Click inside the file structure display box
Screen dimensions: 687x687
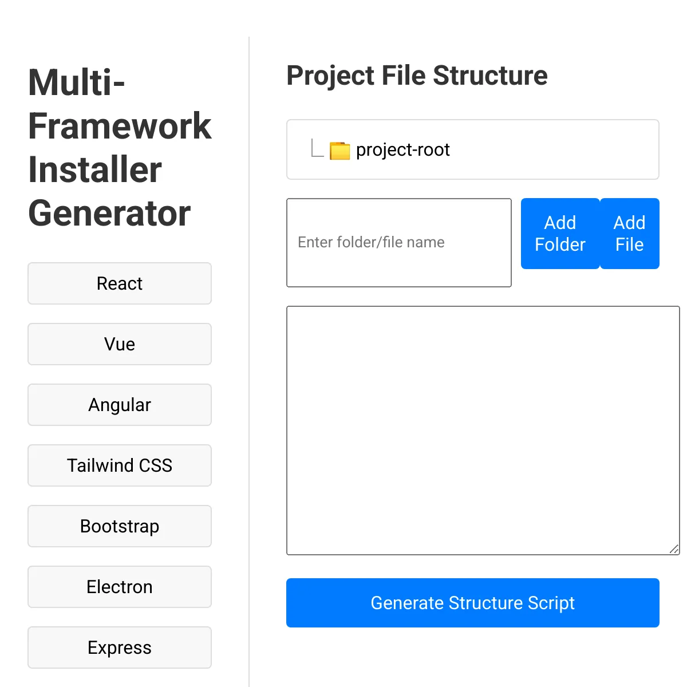[x=544, y=150]
